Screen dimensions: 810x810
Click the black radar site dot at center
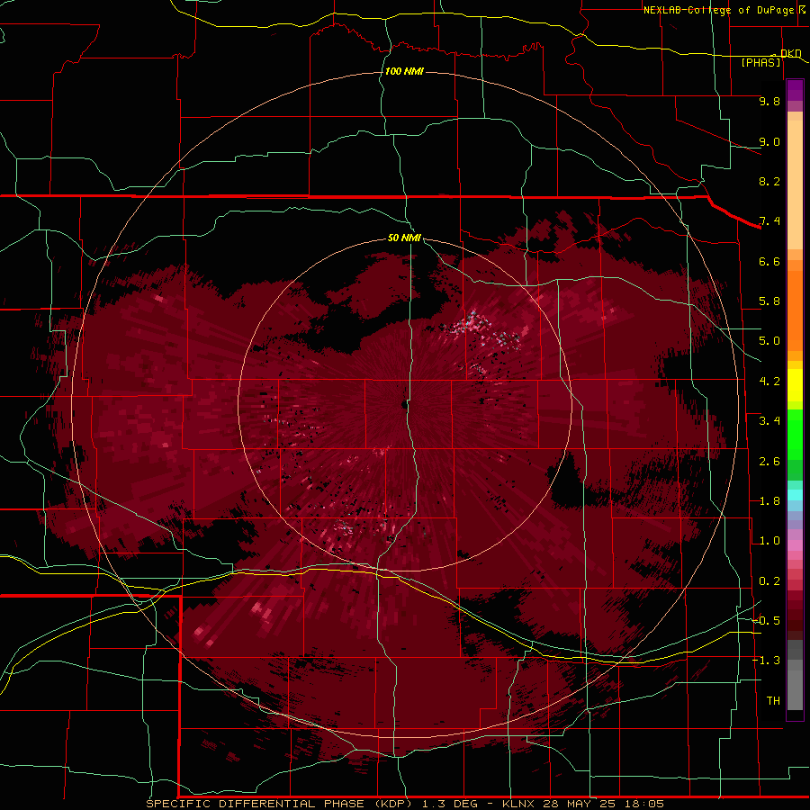pos(404,404)
